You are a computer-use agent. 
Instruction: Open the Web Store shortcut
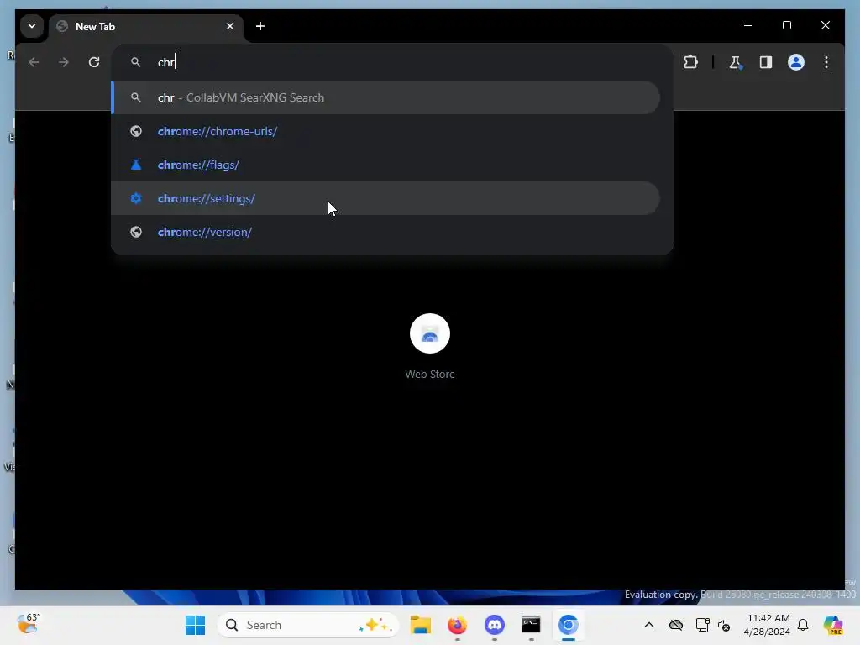pos(430,333)
